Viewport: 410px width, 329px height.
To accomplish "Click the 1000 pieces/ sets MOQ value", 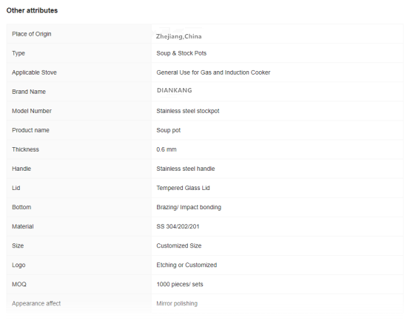I will click(x=180, y=285).
